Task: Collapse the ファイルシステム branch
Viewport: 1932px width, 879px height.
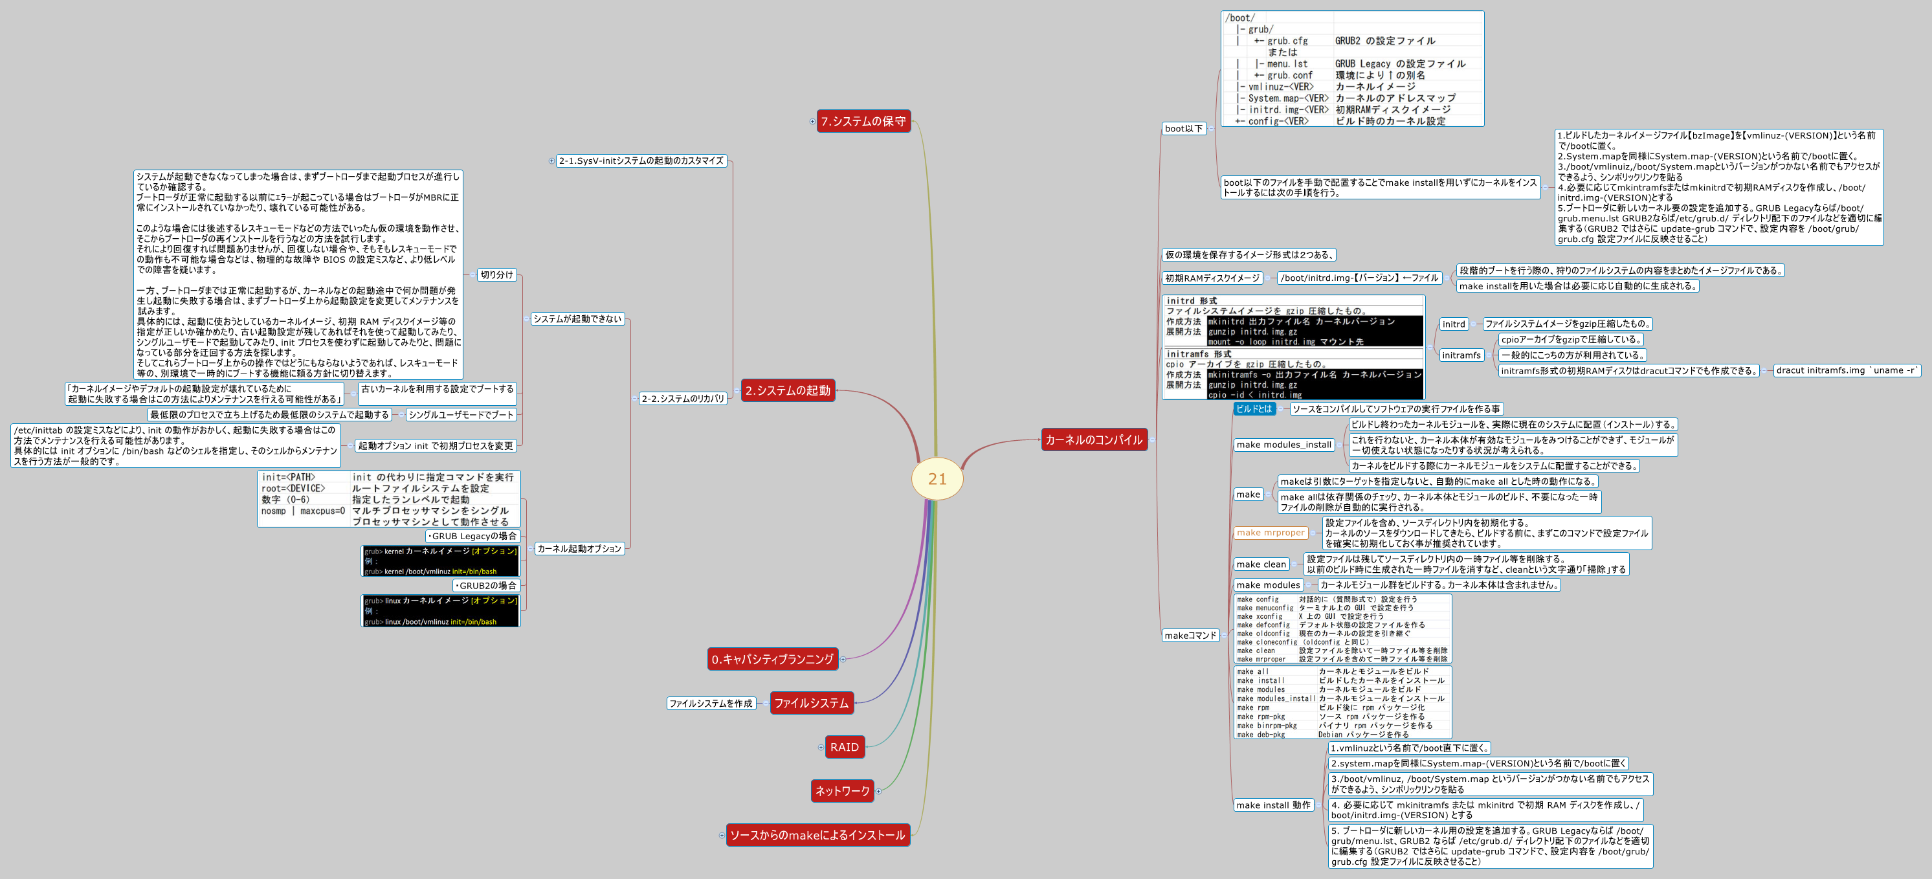Action: click(x=766, y=704)
